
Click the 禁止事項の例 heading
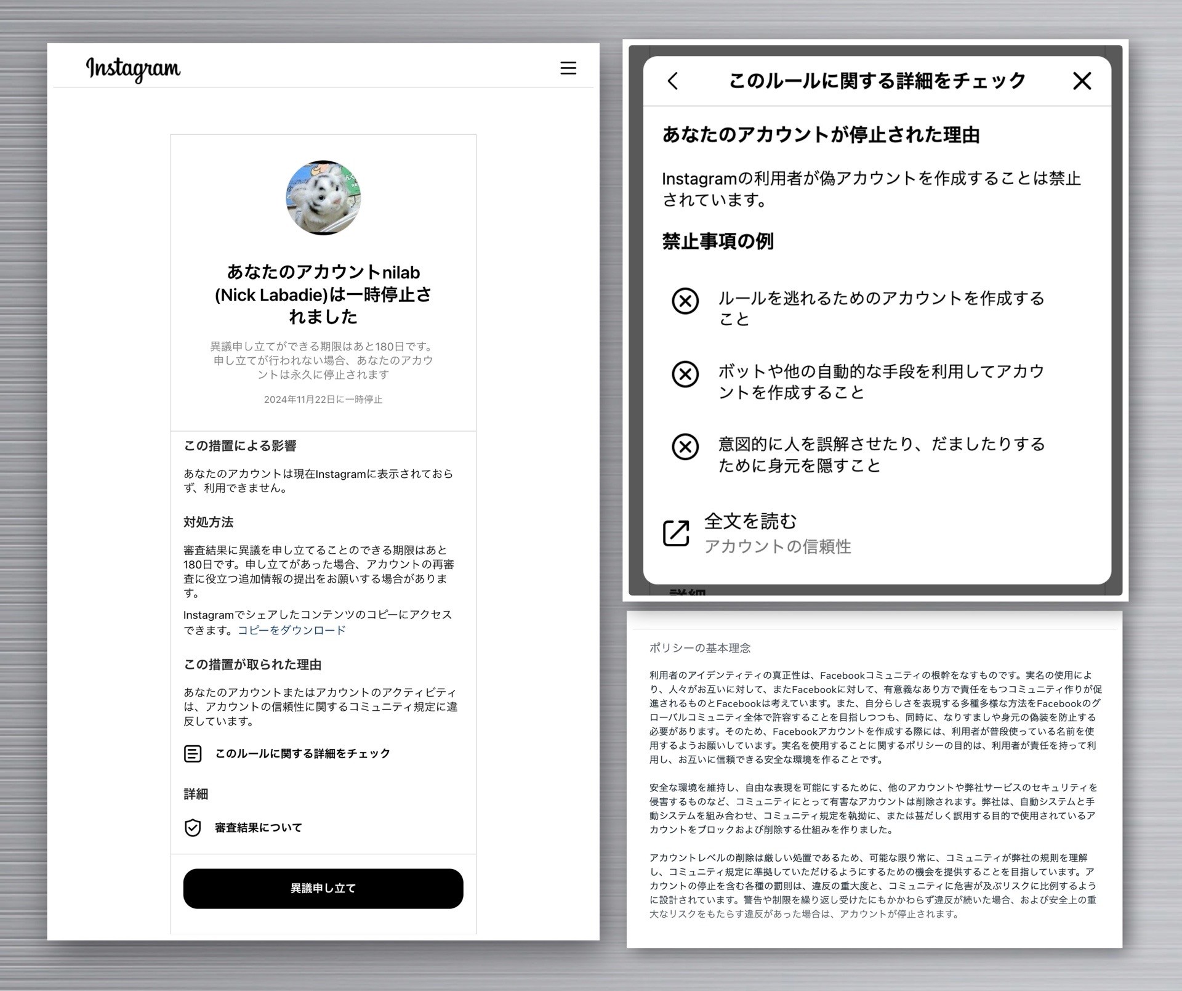click(x=718, y=241)
